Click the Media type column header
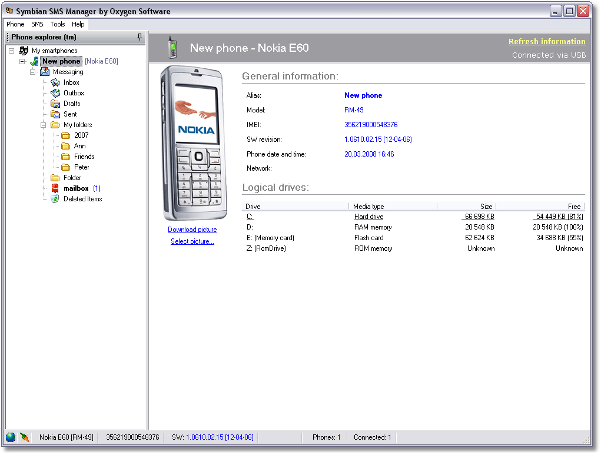The image size is (601, 455). pyautogui.click(x=393, y=206)
